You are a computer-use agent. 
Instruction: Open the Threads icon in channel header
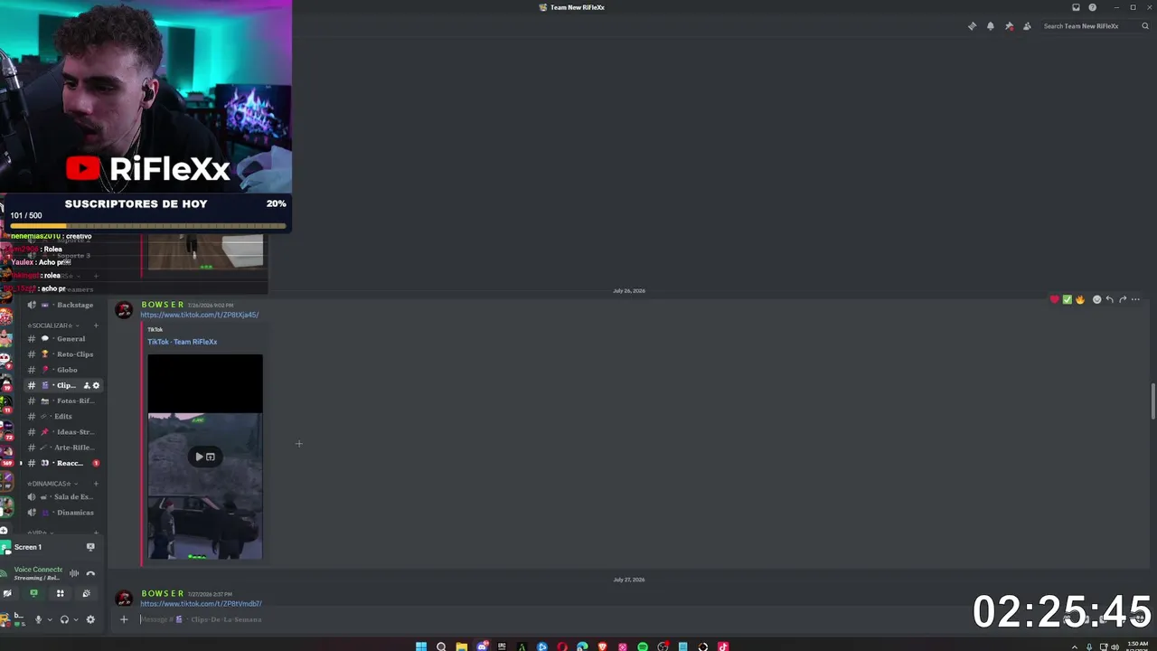972,26
